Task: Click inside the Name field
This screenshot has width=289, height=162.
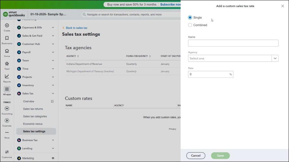Action: click(233, 43)
